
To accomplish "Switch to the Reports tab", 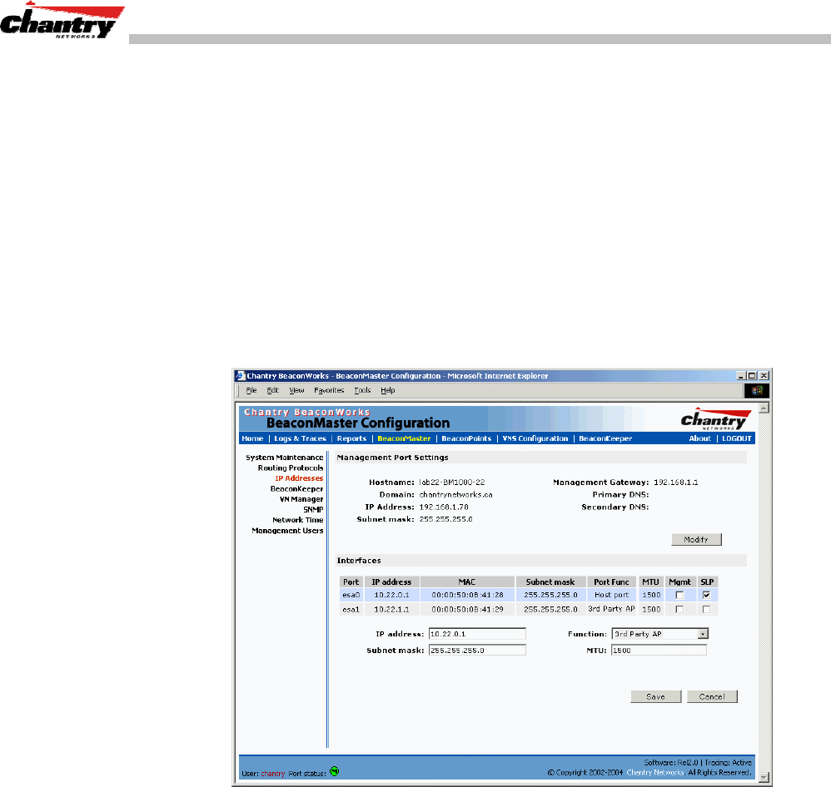I will [x=351, y=438].
